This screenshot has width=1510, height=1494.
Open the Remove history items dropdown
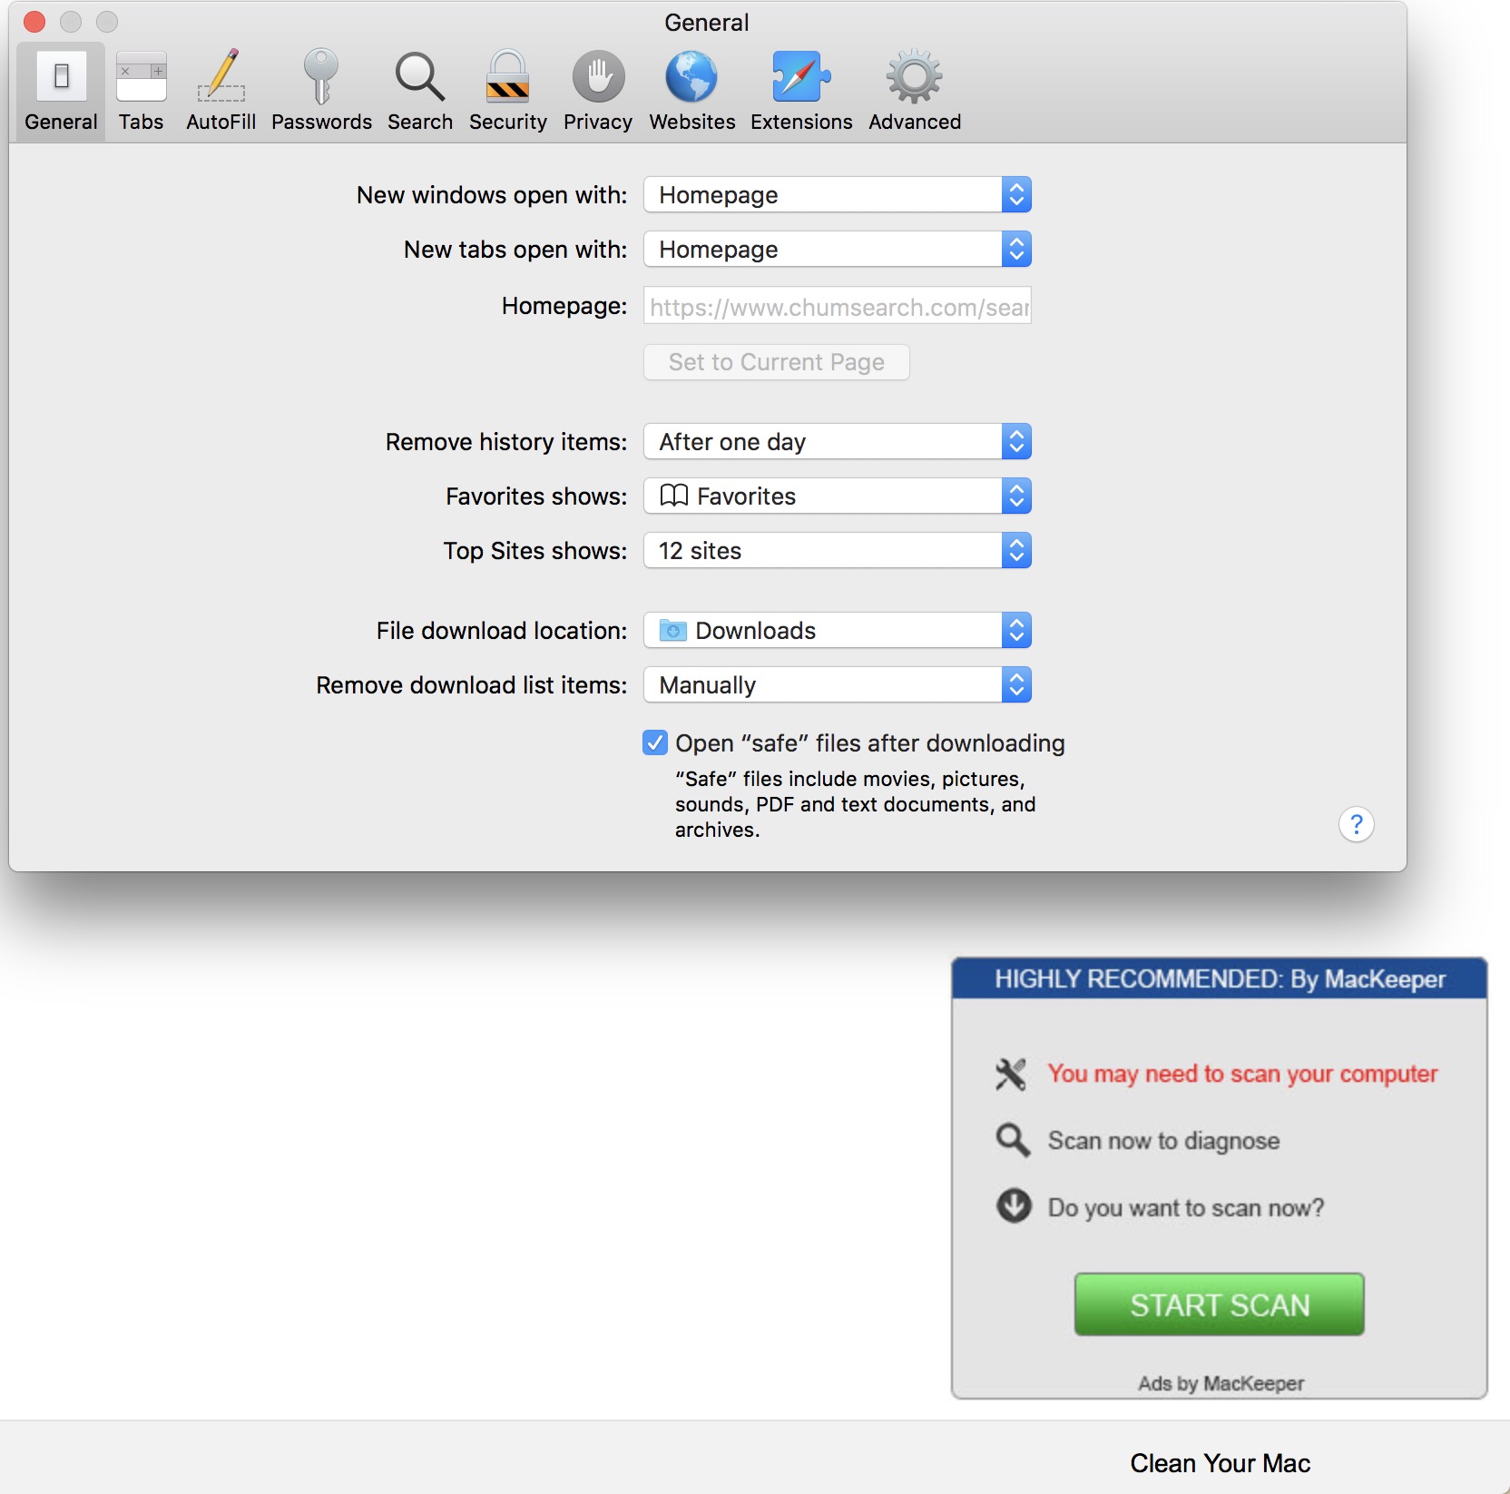[x=838, y=442]
